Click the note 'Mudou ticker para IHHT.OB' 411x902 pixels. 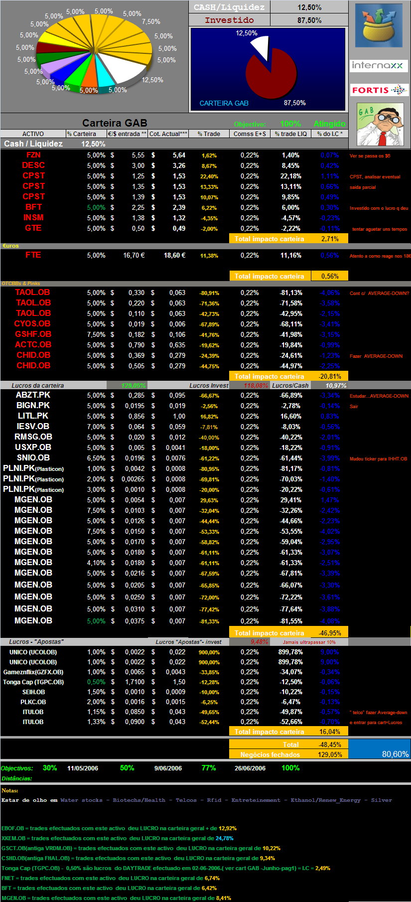(379, 459)
